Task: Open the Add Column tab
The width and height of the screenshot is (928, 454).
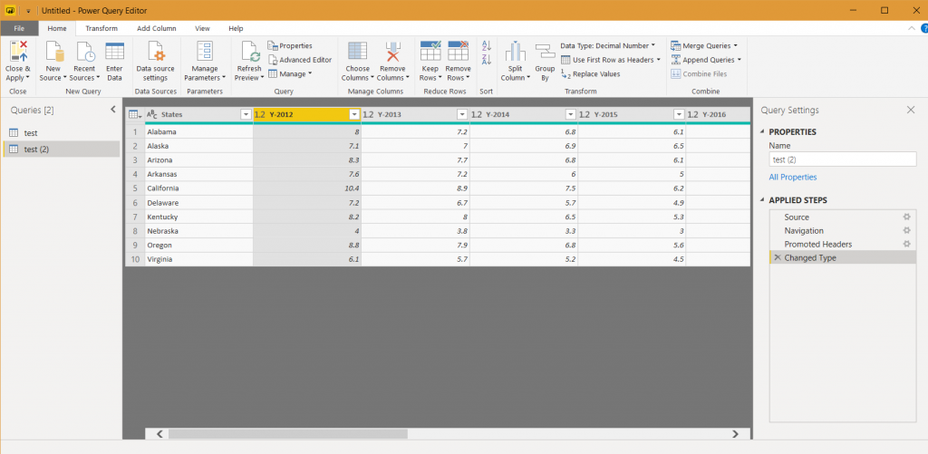Action: coord(156,28)
